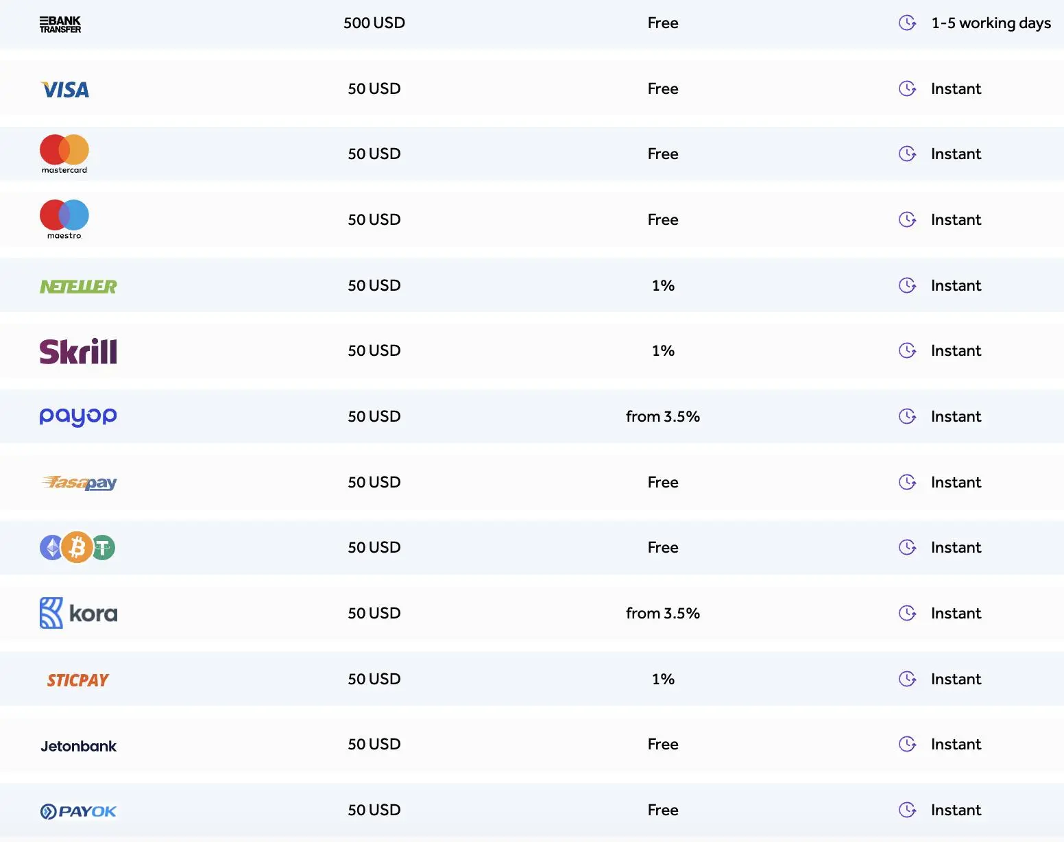Select the FasaPay logo
Image resolution: width=1064 pixels, height=842 pixels.
[x=79, y=483]
